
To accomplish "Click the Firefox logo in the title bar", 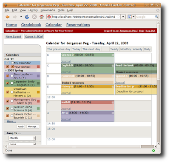I will (6, 6).
